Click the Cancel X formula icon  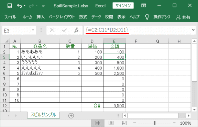[x=52, y=30]
